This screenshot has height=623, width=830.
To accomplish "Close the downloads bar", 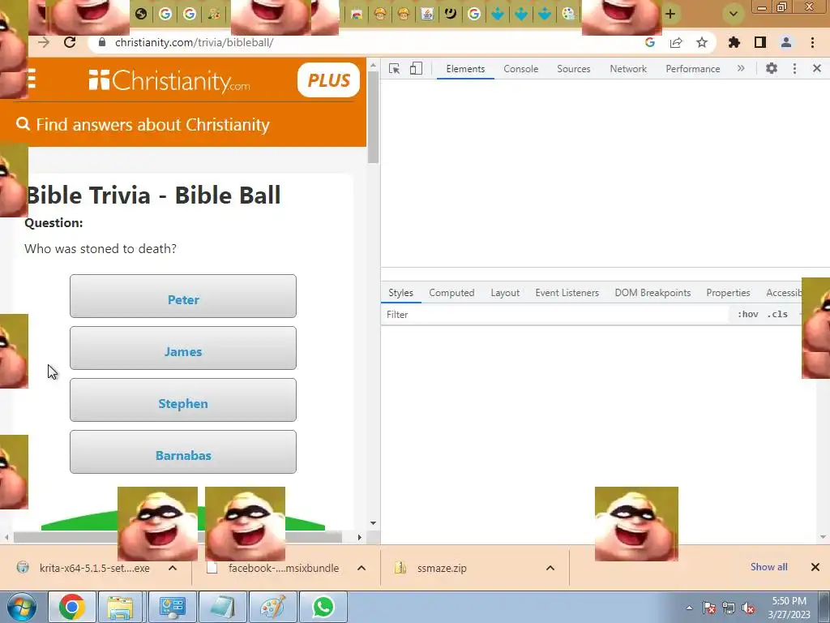I will 815,567.
